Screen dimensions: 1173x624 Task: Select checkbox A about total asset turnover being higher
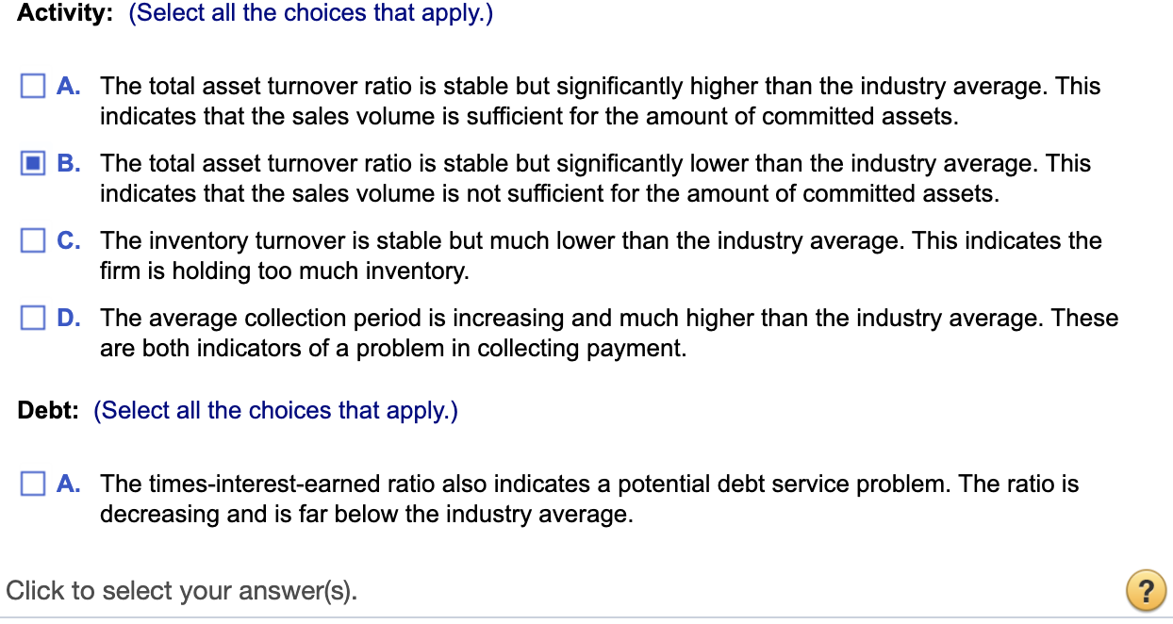(32, 86)
